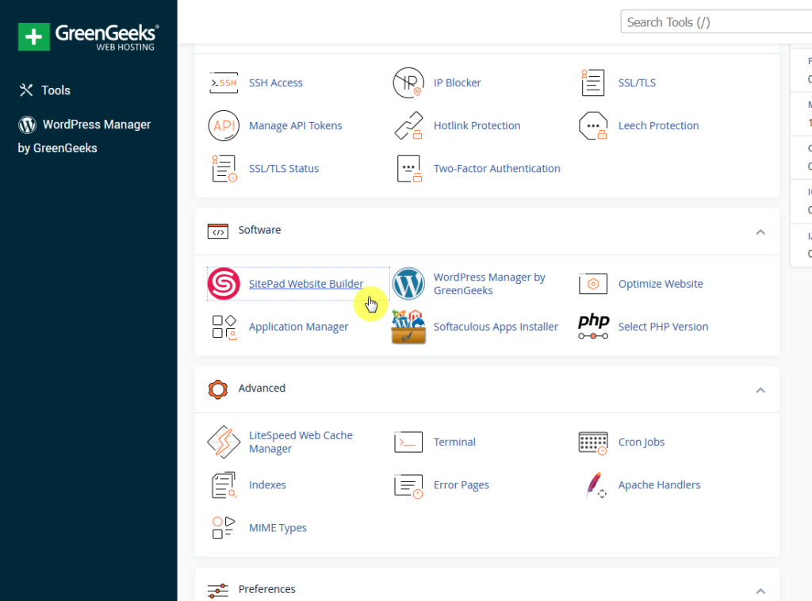Click the Application Manager icon
This screenshot has height=601, width=812.
point(224,327)
